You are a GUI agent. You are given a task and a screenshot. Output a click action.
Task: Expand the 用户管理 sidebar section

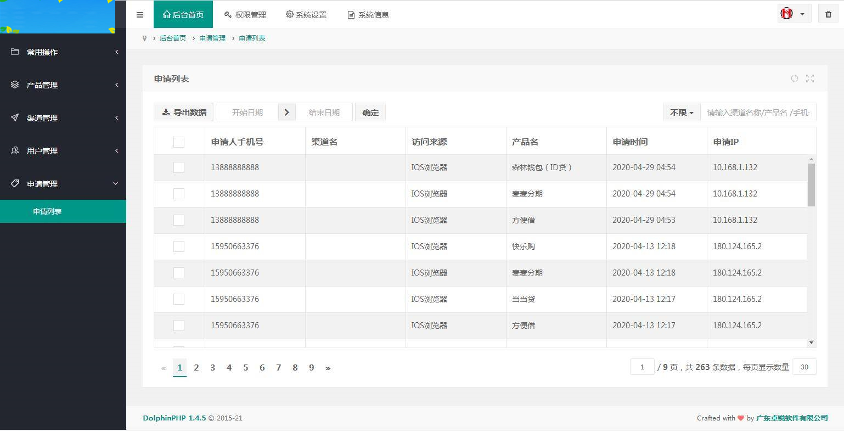pyautogui.click(x=63, y=150)
